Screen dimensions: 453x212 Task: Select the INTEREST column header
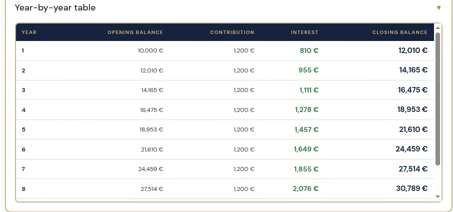click(x=305, y=32)
